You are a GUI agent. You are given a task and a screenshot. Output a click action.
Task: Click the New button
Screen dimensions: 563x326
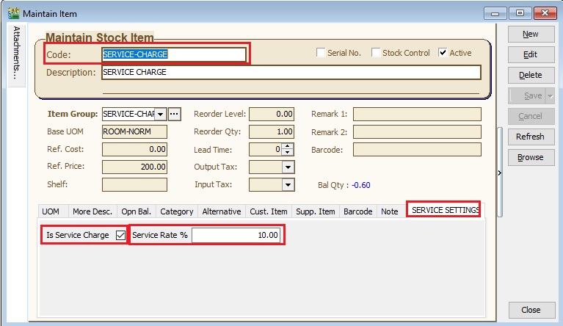click(530, 34)
